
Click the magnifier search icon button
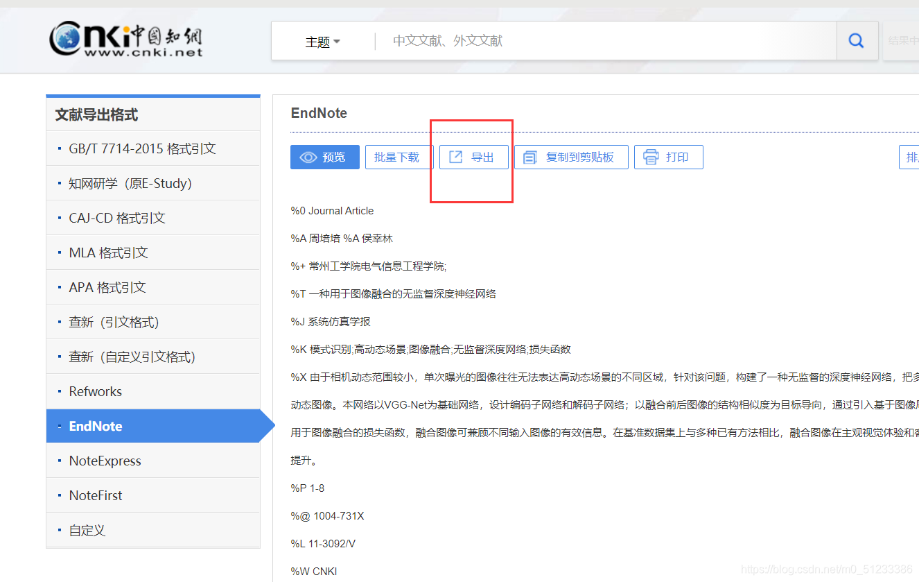(856, 41)
